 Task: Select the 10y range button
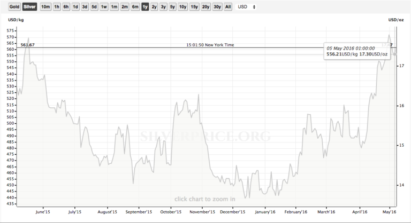pos(182,7)
